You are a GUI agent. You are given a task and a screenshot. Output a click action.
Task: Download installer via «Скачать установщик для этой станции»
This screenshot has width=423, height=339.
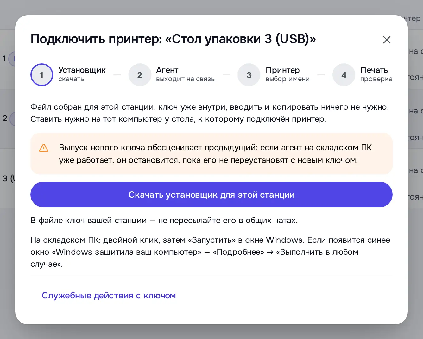click(x=211, y=195)
